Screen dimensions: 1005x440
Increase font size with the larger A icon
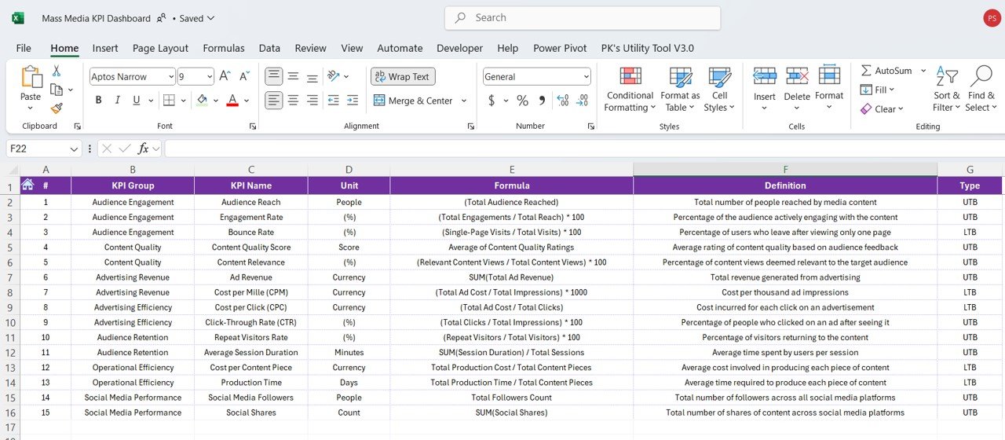[x=225, y=76]
